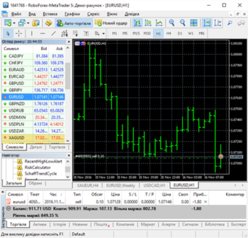Open the Файл menu

click(x=16, y=14)
